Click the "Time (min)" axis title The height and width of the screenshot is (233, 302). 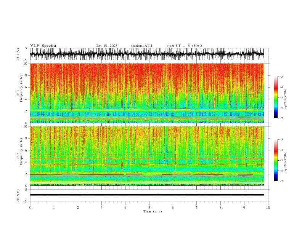click(x=153, y=211)
